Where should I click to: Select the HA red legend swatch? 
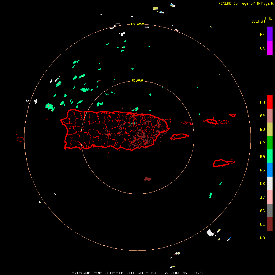[x=270, y=102]
